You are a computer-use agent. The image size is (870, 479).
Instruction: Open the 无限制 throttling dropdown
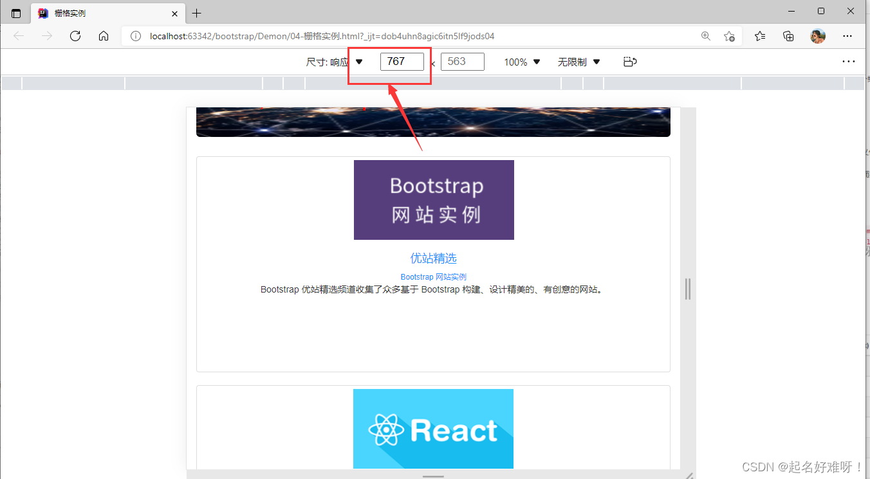coord(579,62)
